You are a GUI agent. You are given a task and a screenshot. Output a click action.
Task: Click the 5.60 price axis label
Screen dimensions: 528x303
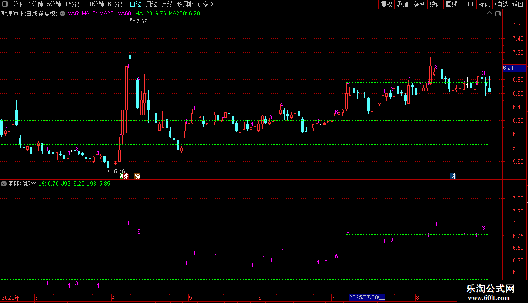tap(518, 162)
